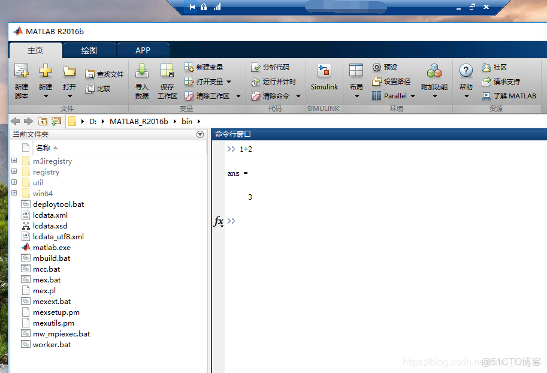Screen dimensions: 547x373
Task: Select matlab.exe in Current Folder
Action: point(52,247)
